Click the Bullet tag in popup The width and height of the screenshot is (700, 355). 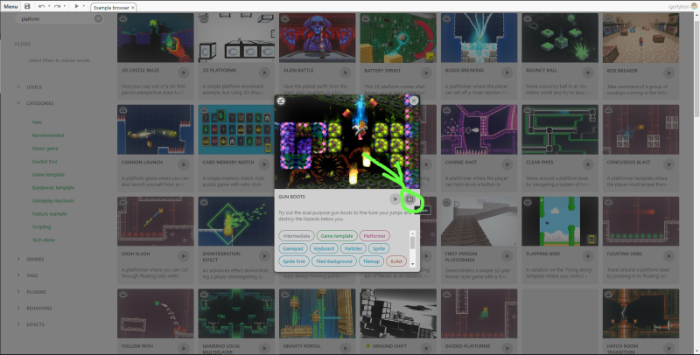point(396,261)
